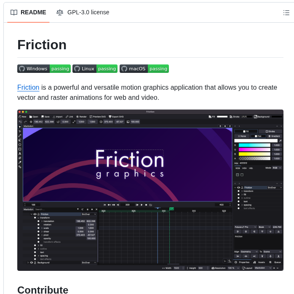Click the R cyan color slider
294x294 pixels.
pyautogui.click(x=254, y=145)
